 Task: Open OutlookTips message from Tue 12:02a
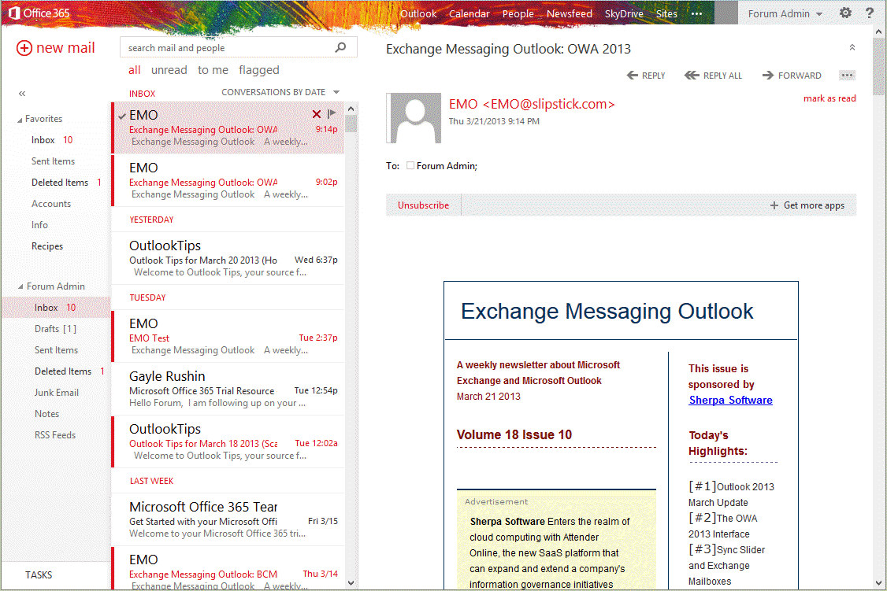[228, 441]
